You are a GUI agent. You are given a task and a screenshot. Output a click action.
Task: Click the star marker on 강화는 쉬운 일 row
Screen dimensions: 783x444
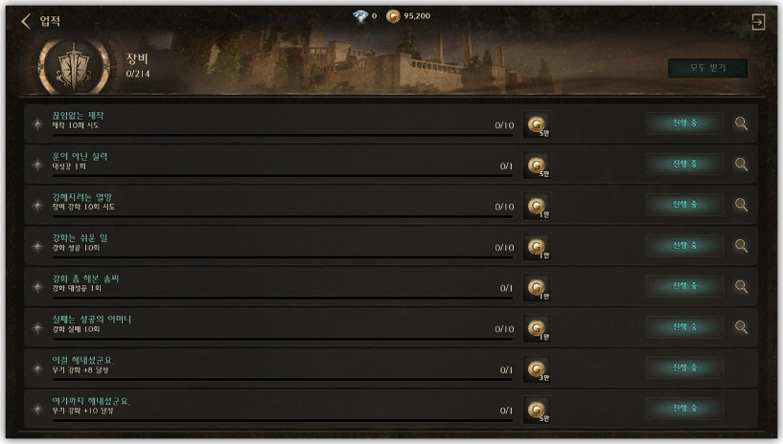point(37,246)
